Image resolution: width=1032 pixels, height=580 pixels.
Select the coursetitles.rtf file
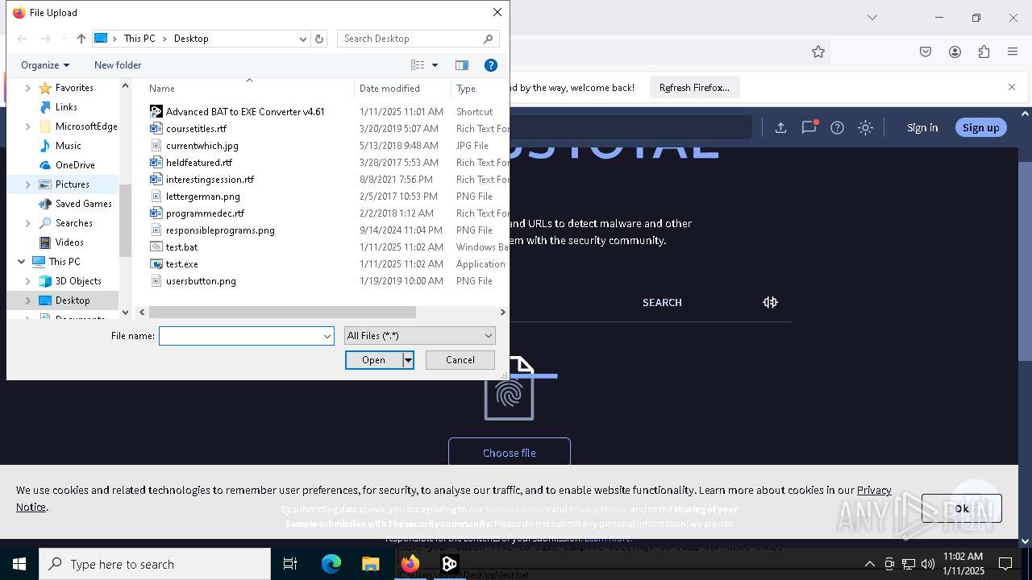point(196,129)
